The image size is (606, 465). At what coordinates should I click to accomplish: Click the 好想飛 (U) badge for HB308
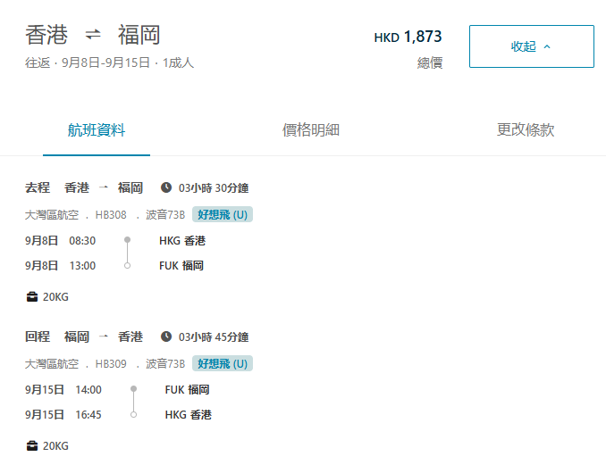click(223, 214)
